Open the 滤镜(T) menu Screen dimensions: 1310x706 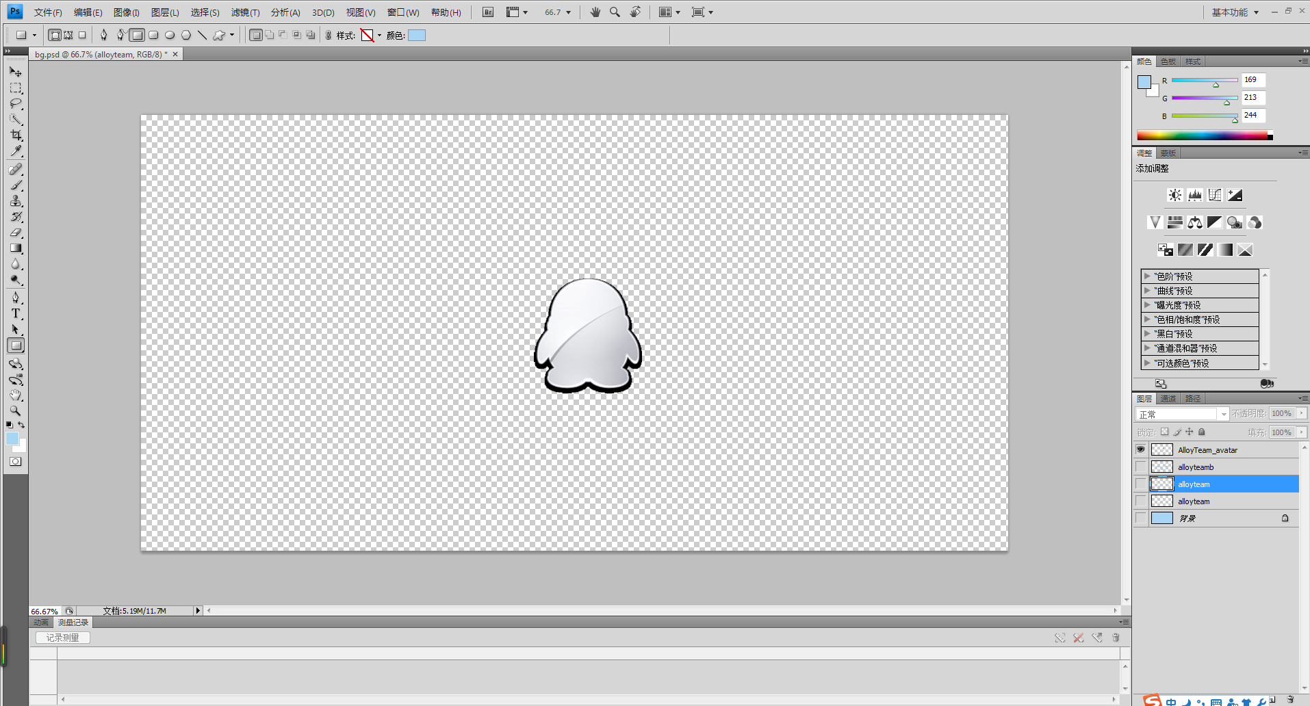[x=245, y=12]
